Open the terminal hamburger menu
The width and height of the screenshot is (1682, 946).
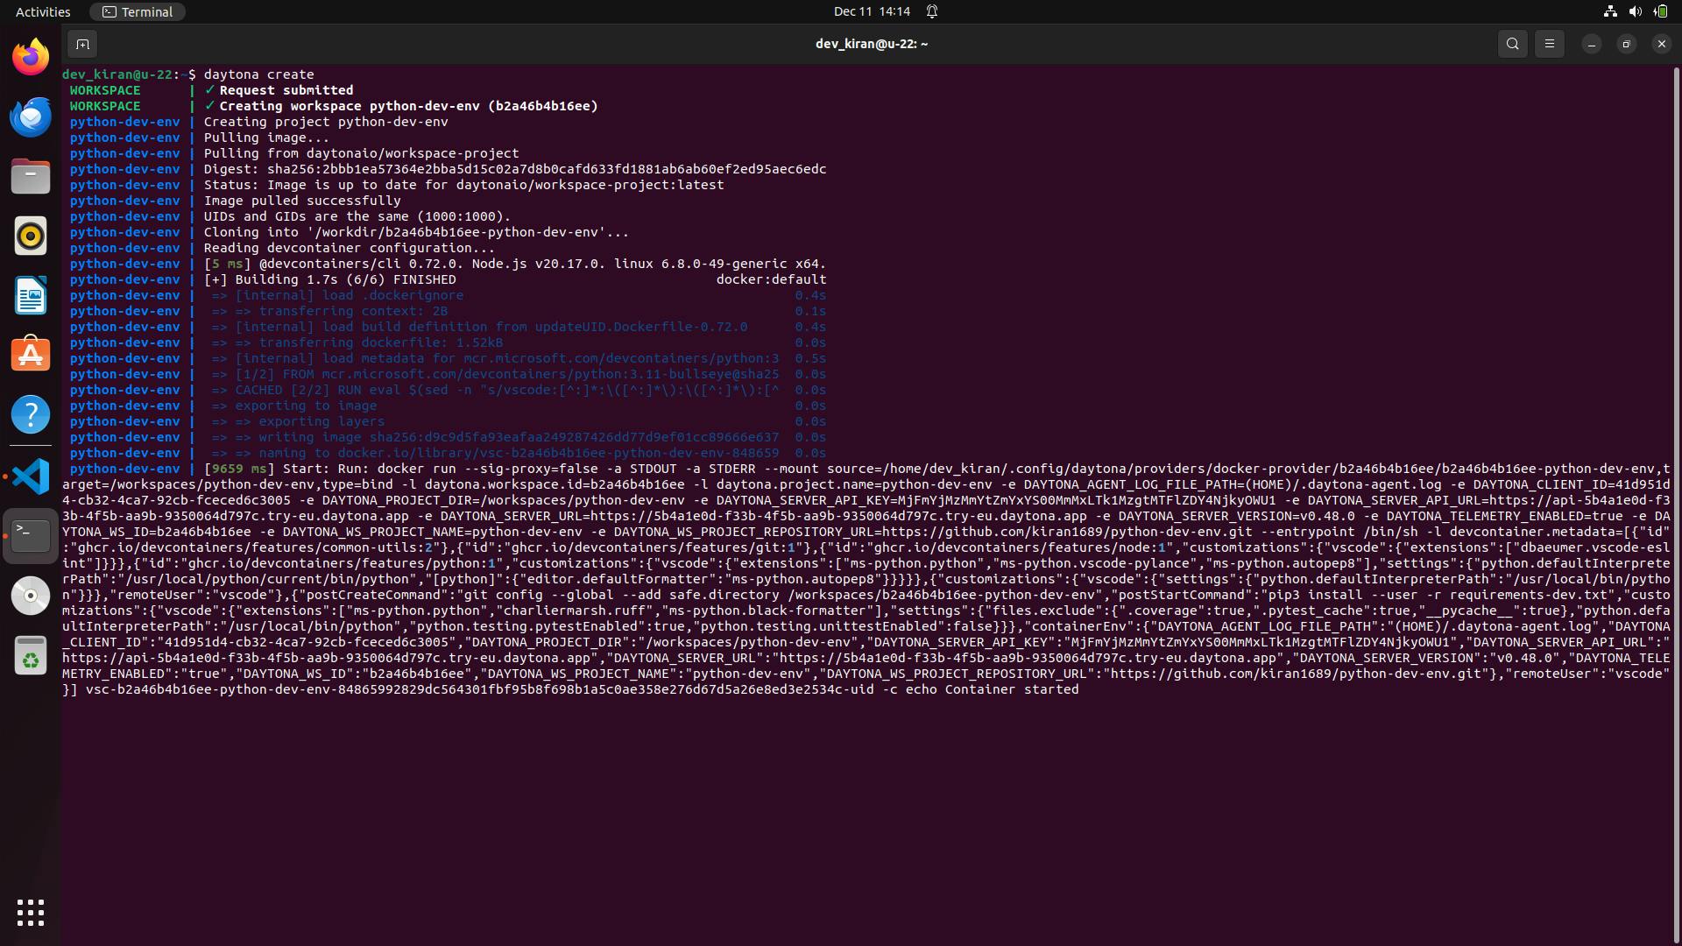(1549, 44)
